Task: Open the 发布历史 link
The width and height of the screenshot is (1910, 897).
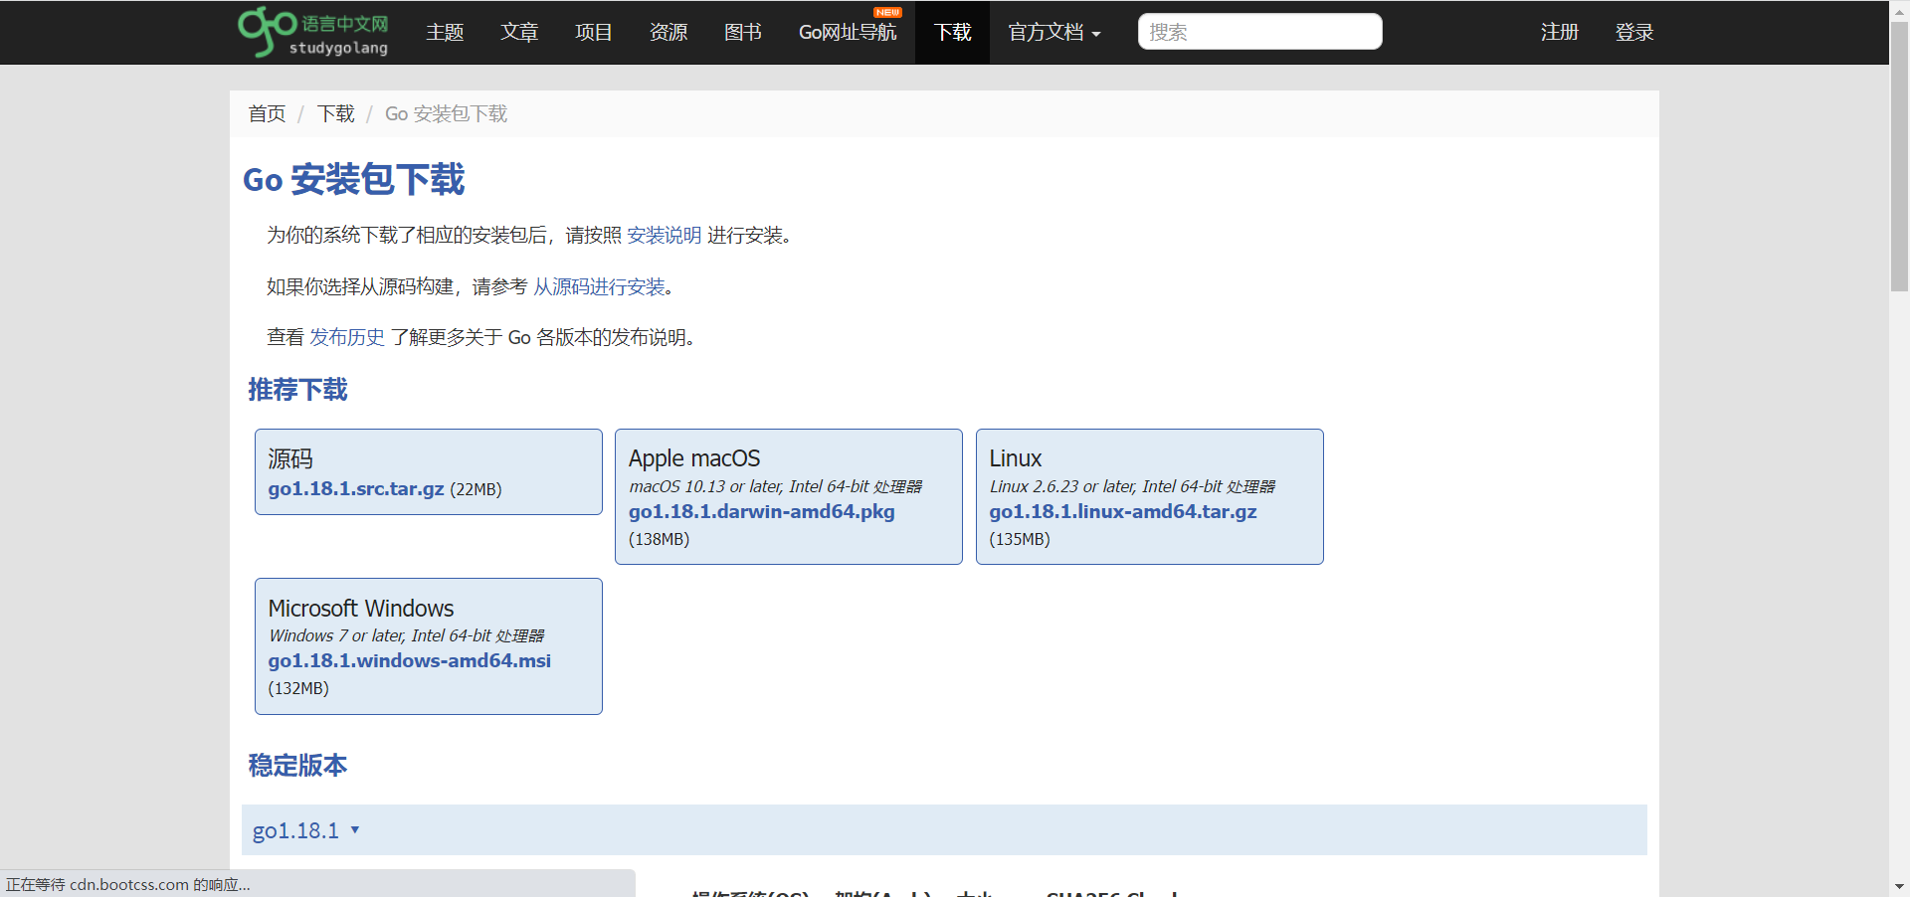Action: pos(347,338)
